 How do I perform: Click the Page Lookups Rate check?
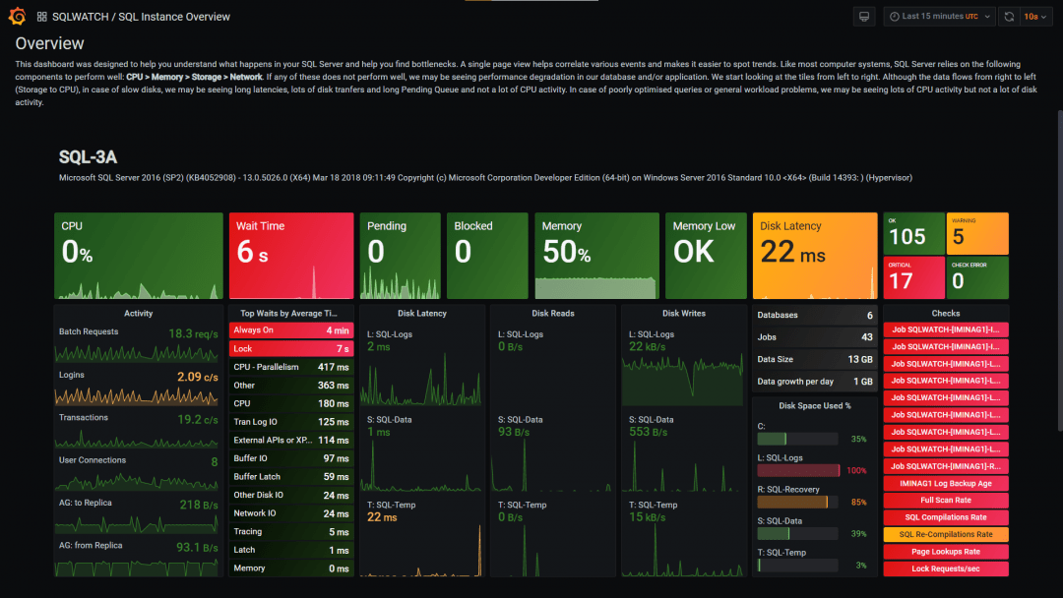coord(945,551)
